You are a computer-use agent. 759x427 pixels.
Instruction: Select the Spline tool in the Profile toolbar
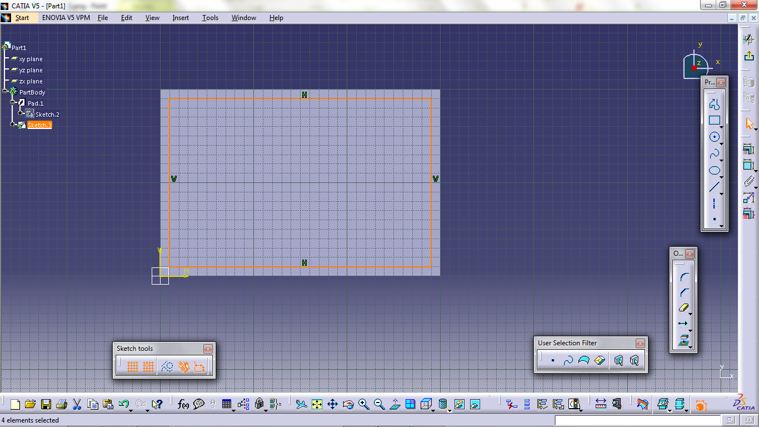tap(715, 153)
